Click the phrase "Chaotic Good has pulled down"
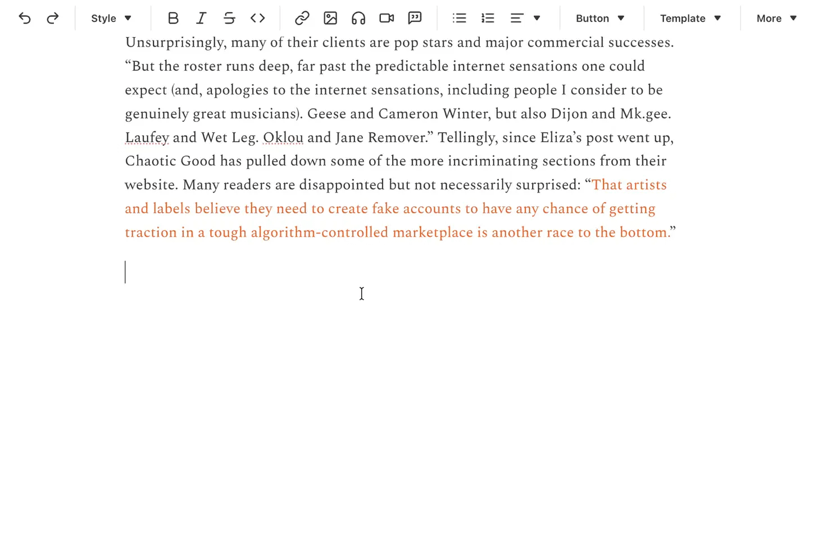This screenshot has width=818, height=545. 226,161
